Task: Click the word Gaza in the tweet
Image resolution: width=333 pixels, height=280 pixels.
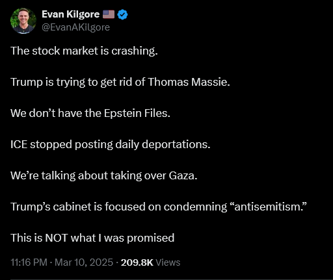Action: pyautogui.click(x=183, y=175)
